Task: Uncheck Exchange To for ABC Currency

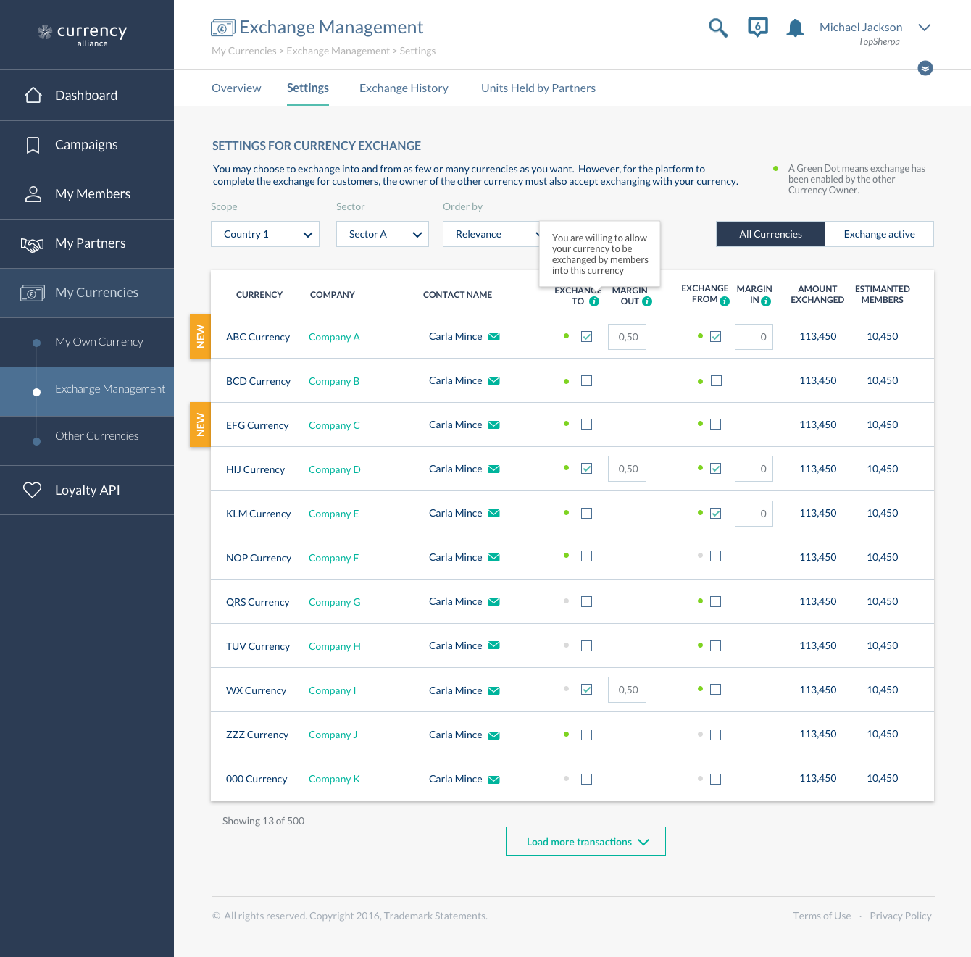Action: click(587, 336)
